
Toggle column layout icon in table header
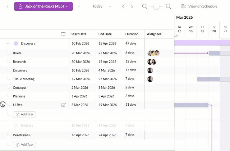point(63,34)
